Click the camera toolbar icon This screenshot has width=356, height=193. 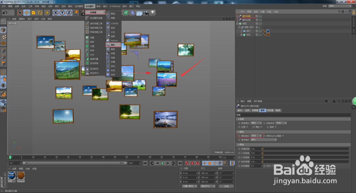(146, 13)
